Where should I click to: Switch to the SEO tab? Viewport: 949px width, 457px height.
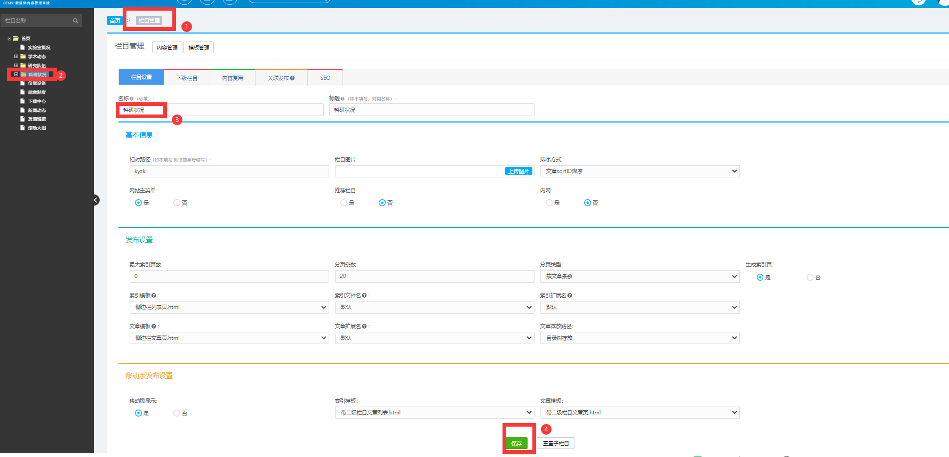click(325, 78)
